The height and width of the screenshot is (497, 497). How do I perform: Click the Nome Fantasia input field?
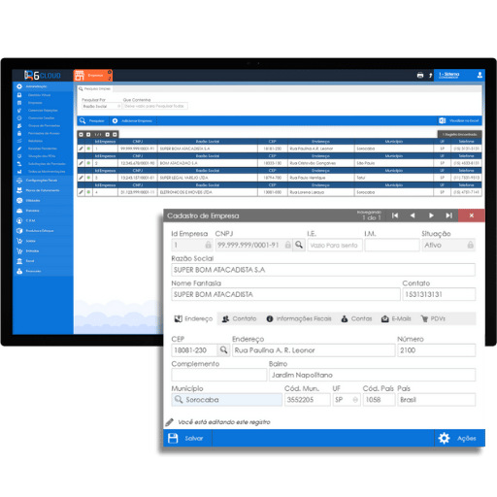pyautogui.click(x=285, y=294)
